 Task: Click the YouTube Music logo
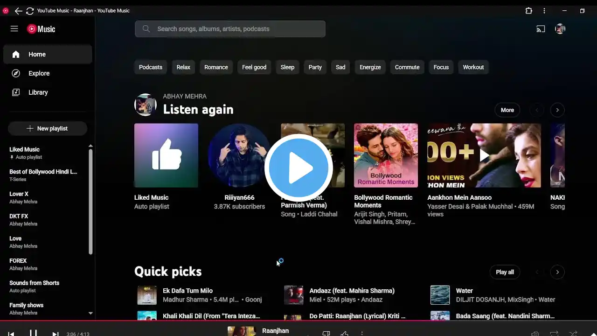coord(41,29)
